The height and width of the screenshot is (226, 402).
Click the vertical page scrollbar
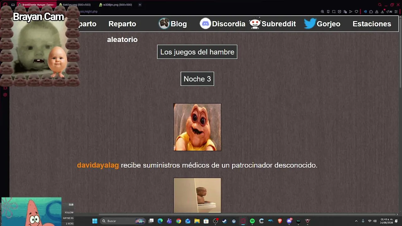coord(400,53)
